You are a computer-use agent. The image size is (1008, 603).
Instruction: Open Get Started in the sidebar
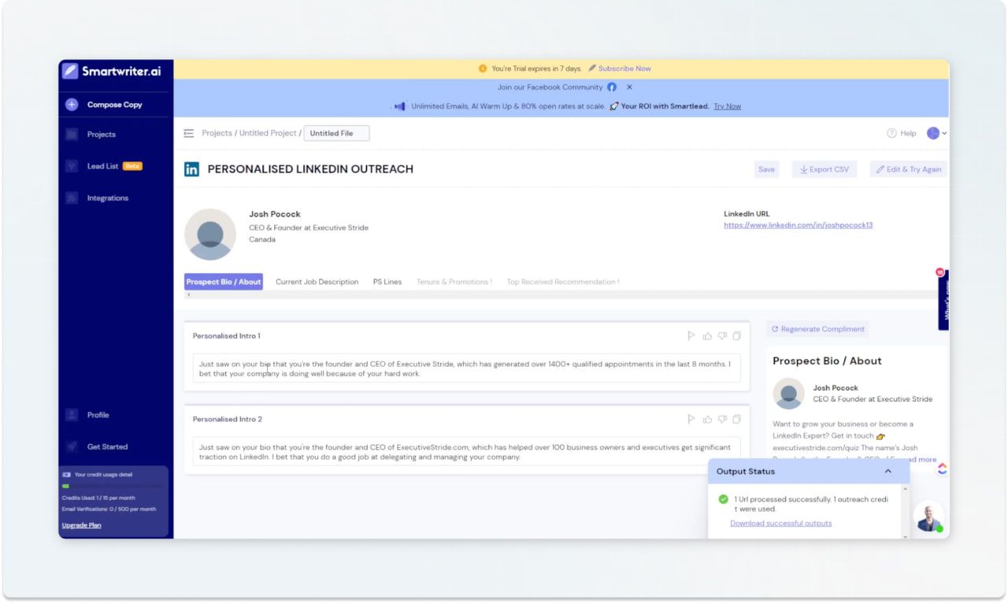(x=107, y=446)
